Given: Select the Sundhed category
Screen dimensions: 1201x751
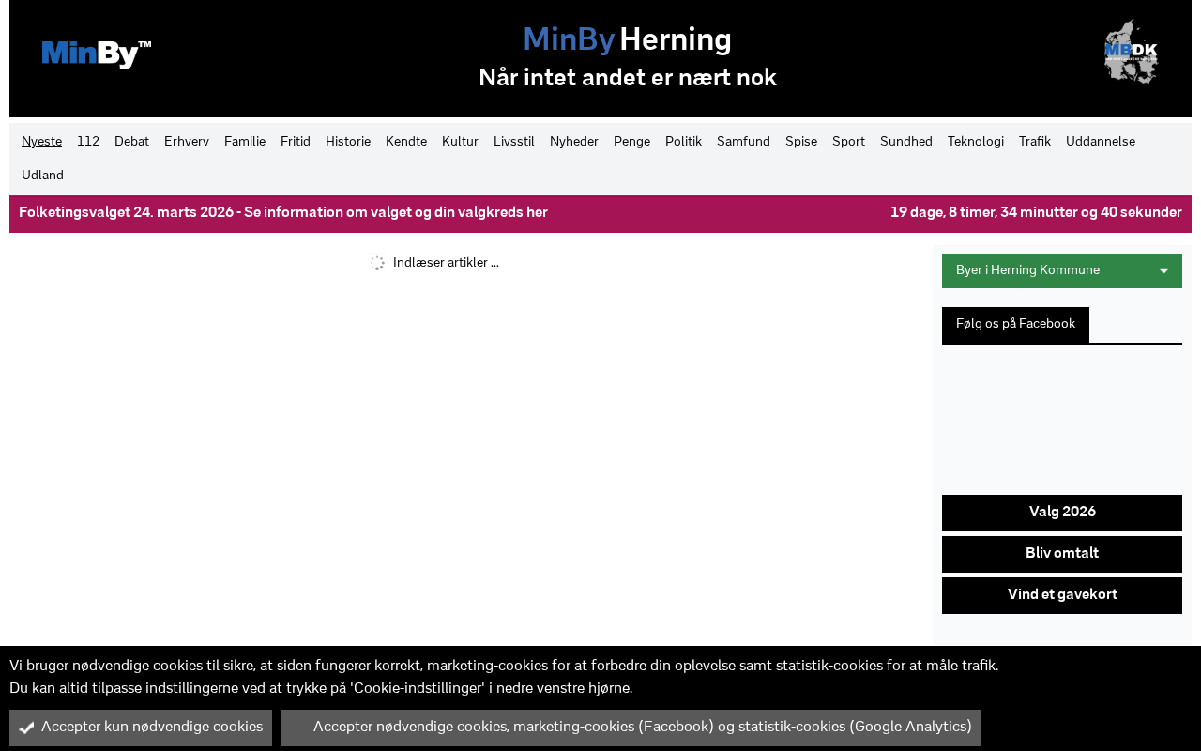Looking at the screenshot, I should 906,142.
